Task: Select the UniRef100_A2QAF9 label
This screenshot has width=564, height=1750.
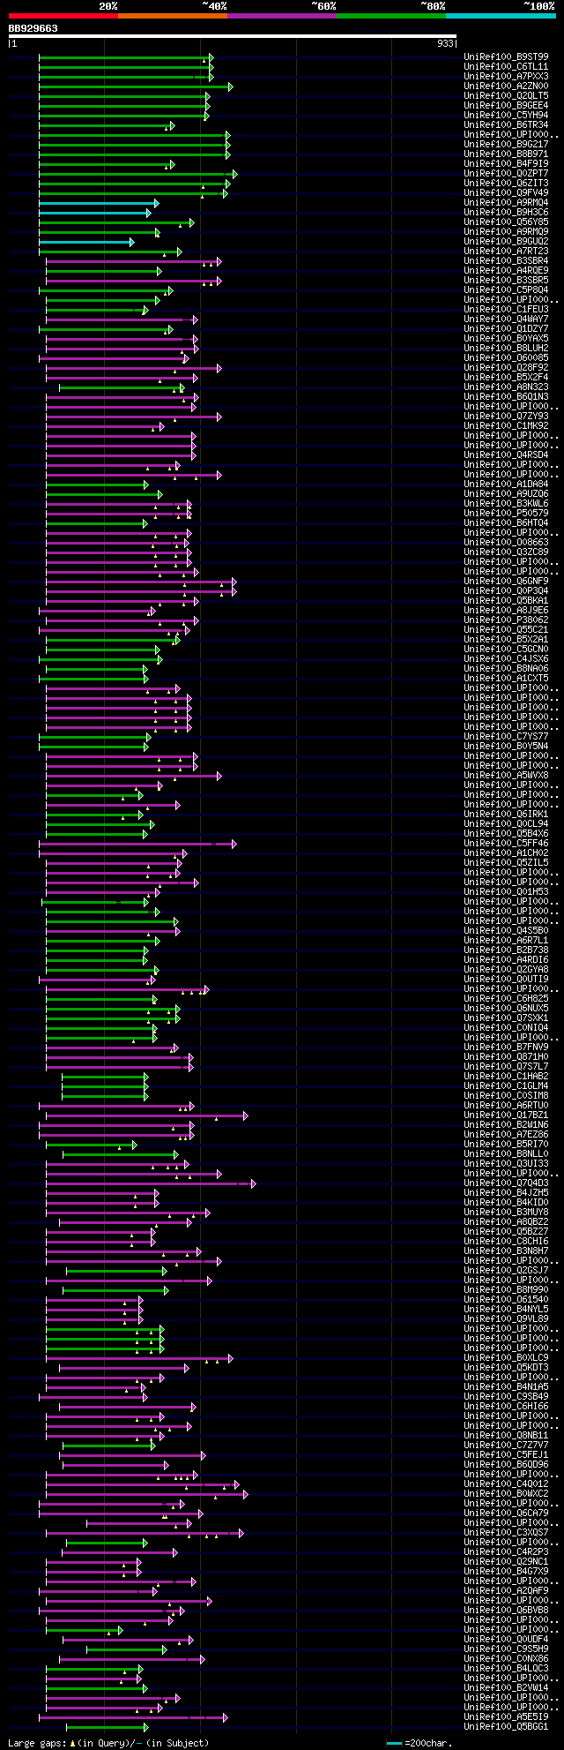Action: click(x=506, y=1591)
